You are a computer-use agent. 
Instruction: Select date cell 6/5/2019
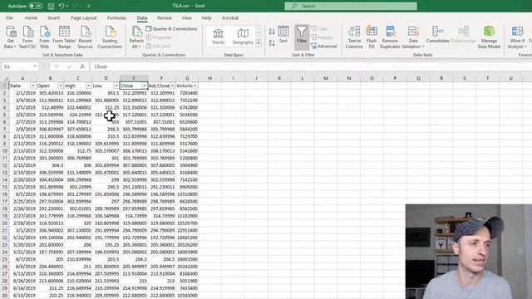22,194
